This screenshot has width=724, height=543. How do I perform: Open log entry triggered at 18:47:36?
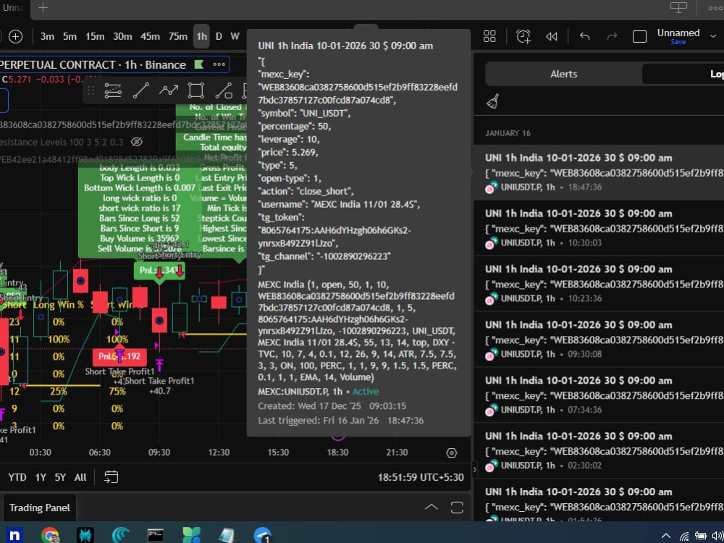[599, 172]
